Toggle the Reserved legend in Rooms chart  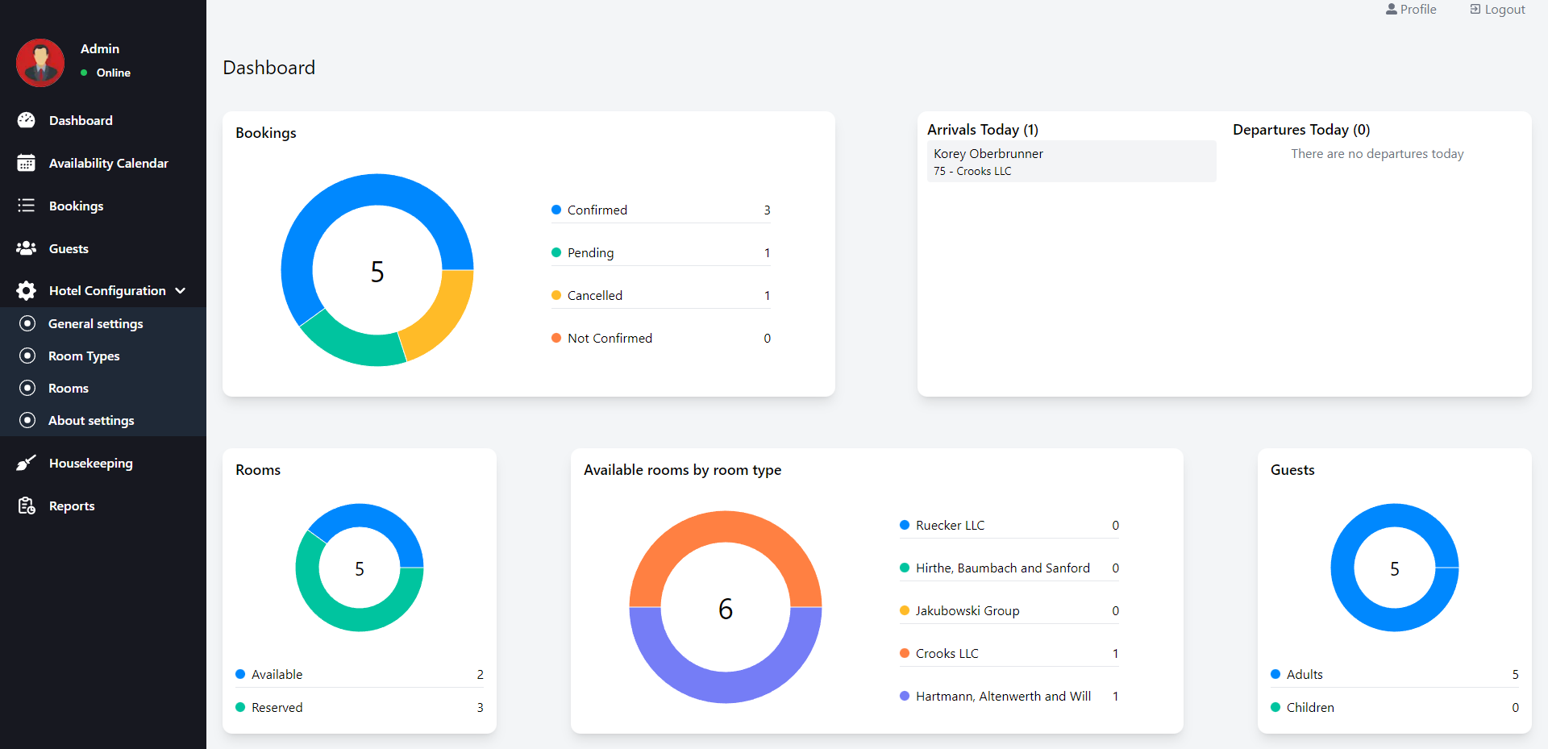pyautogui.click(x=277, y=707)
